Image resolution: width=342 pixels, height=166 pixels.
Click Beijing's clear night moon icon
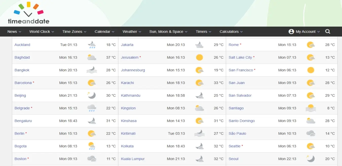(x=91, y=95)
